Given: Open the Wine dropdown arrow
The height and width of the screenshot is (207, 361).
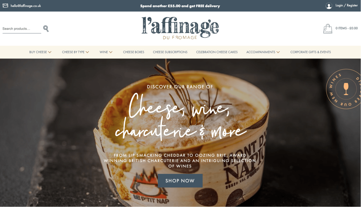Looking at the screenshot, I should click(x=111, y=52).
